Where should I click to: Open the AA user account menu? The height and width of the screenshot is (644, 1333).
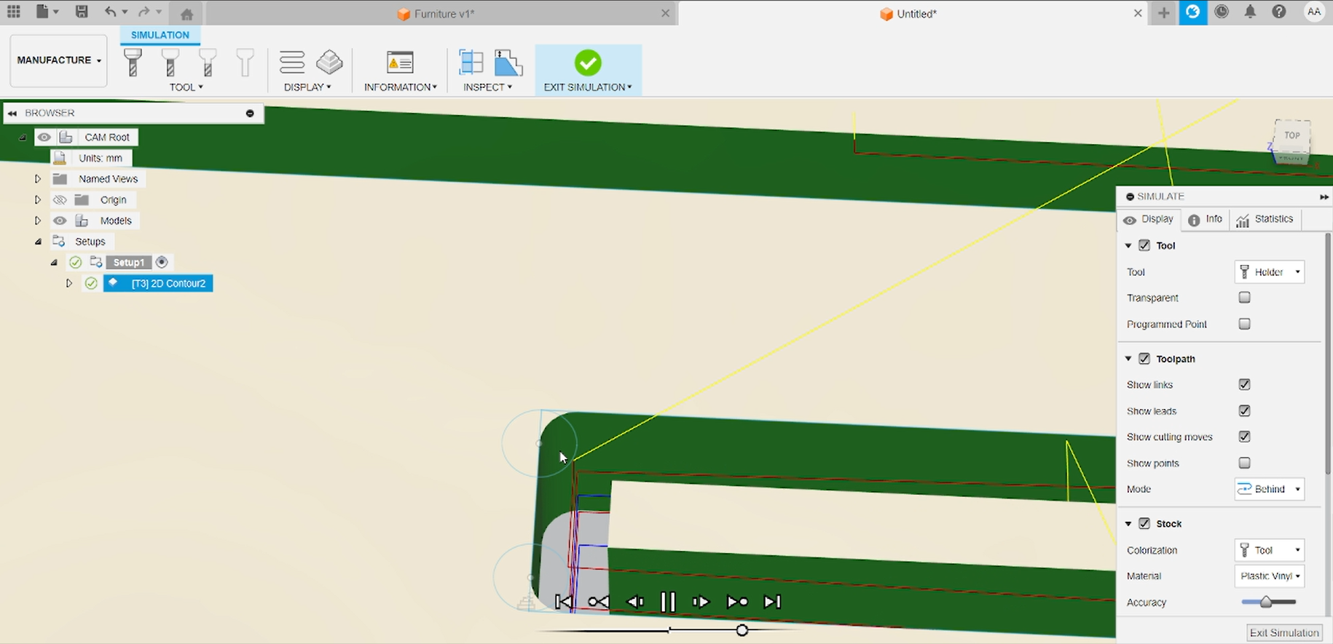1314,12
